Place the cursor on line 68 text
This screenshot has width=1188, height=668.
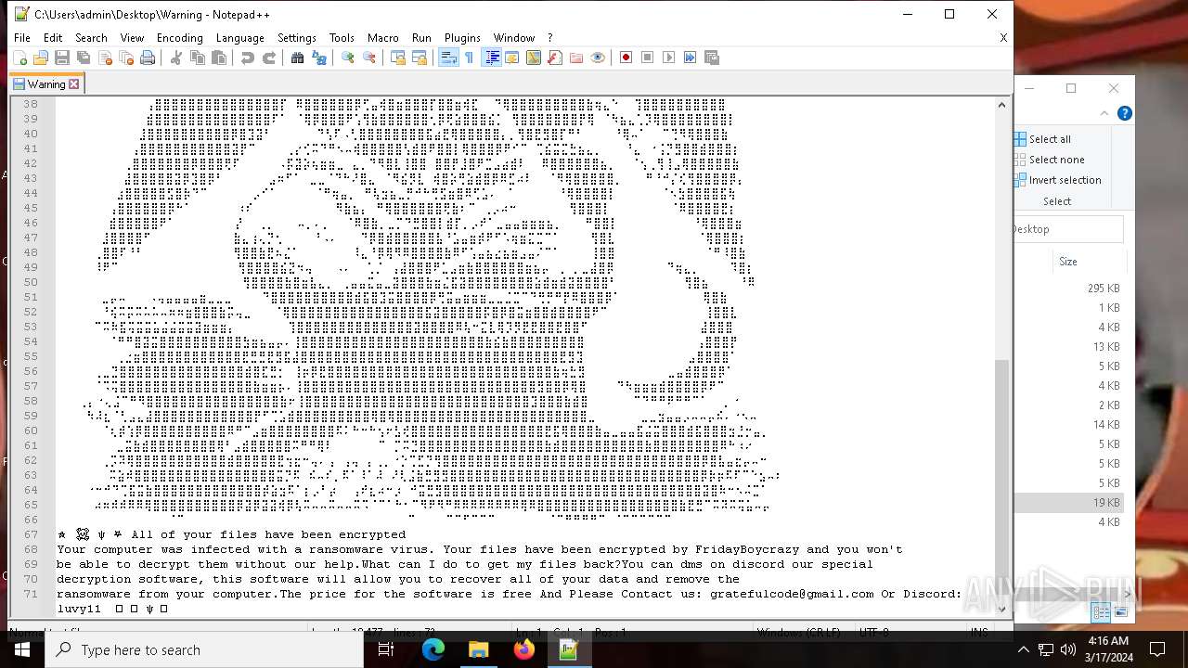[x=479, y=549]
